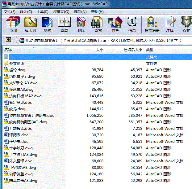192x189 pixels.
Task: Click packed size value 4,187
Action: (x=137, y=135)
